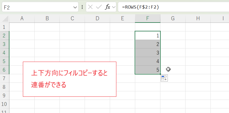Select column A header
This screenshot has height=113, width=229.
tap(22, 19)
